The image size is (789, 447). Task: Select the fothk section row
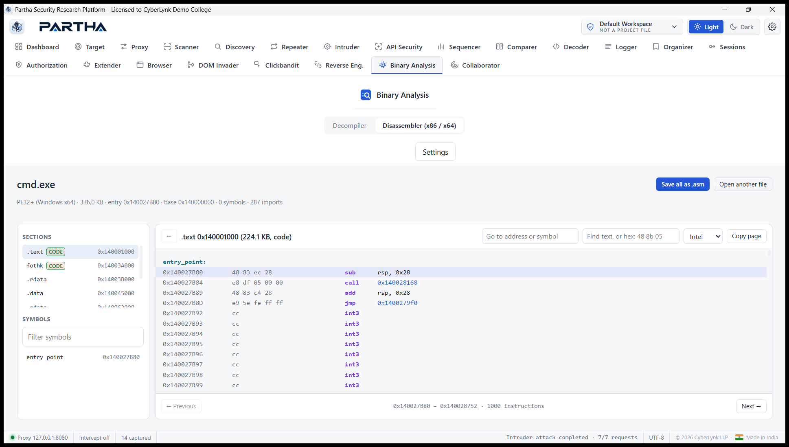tap(80, 265)
